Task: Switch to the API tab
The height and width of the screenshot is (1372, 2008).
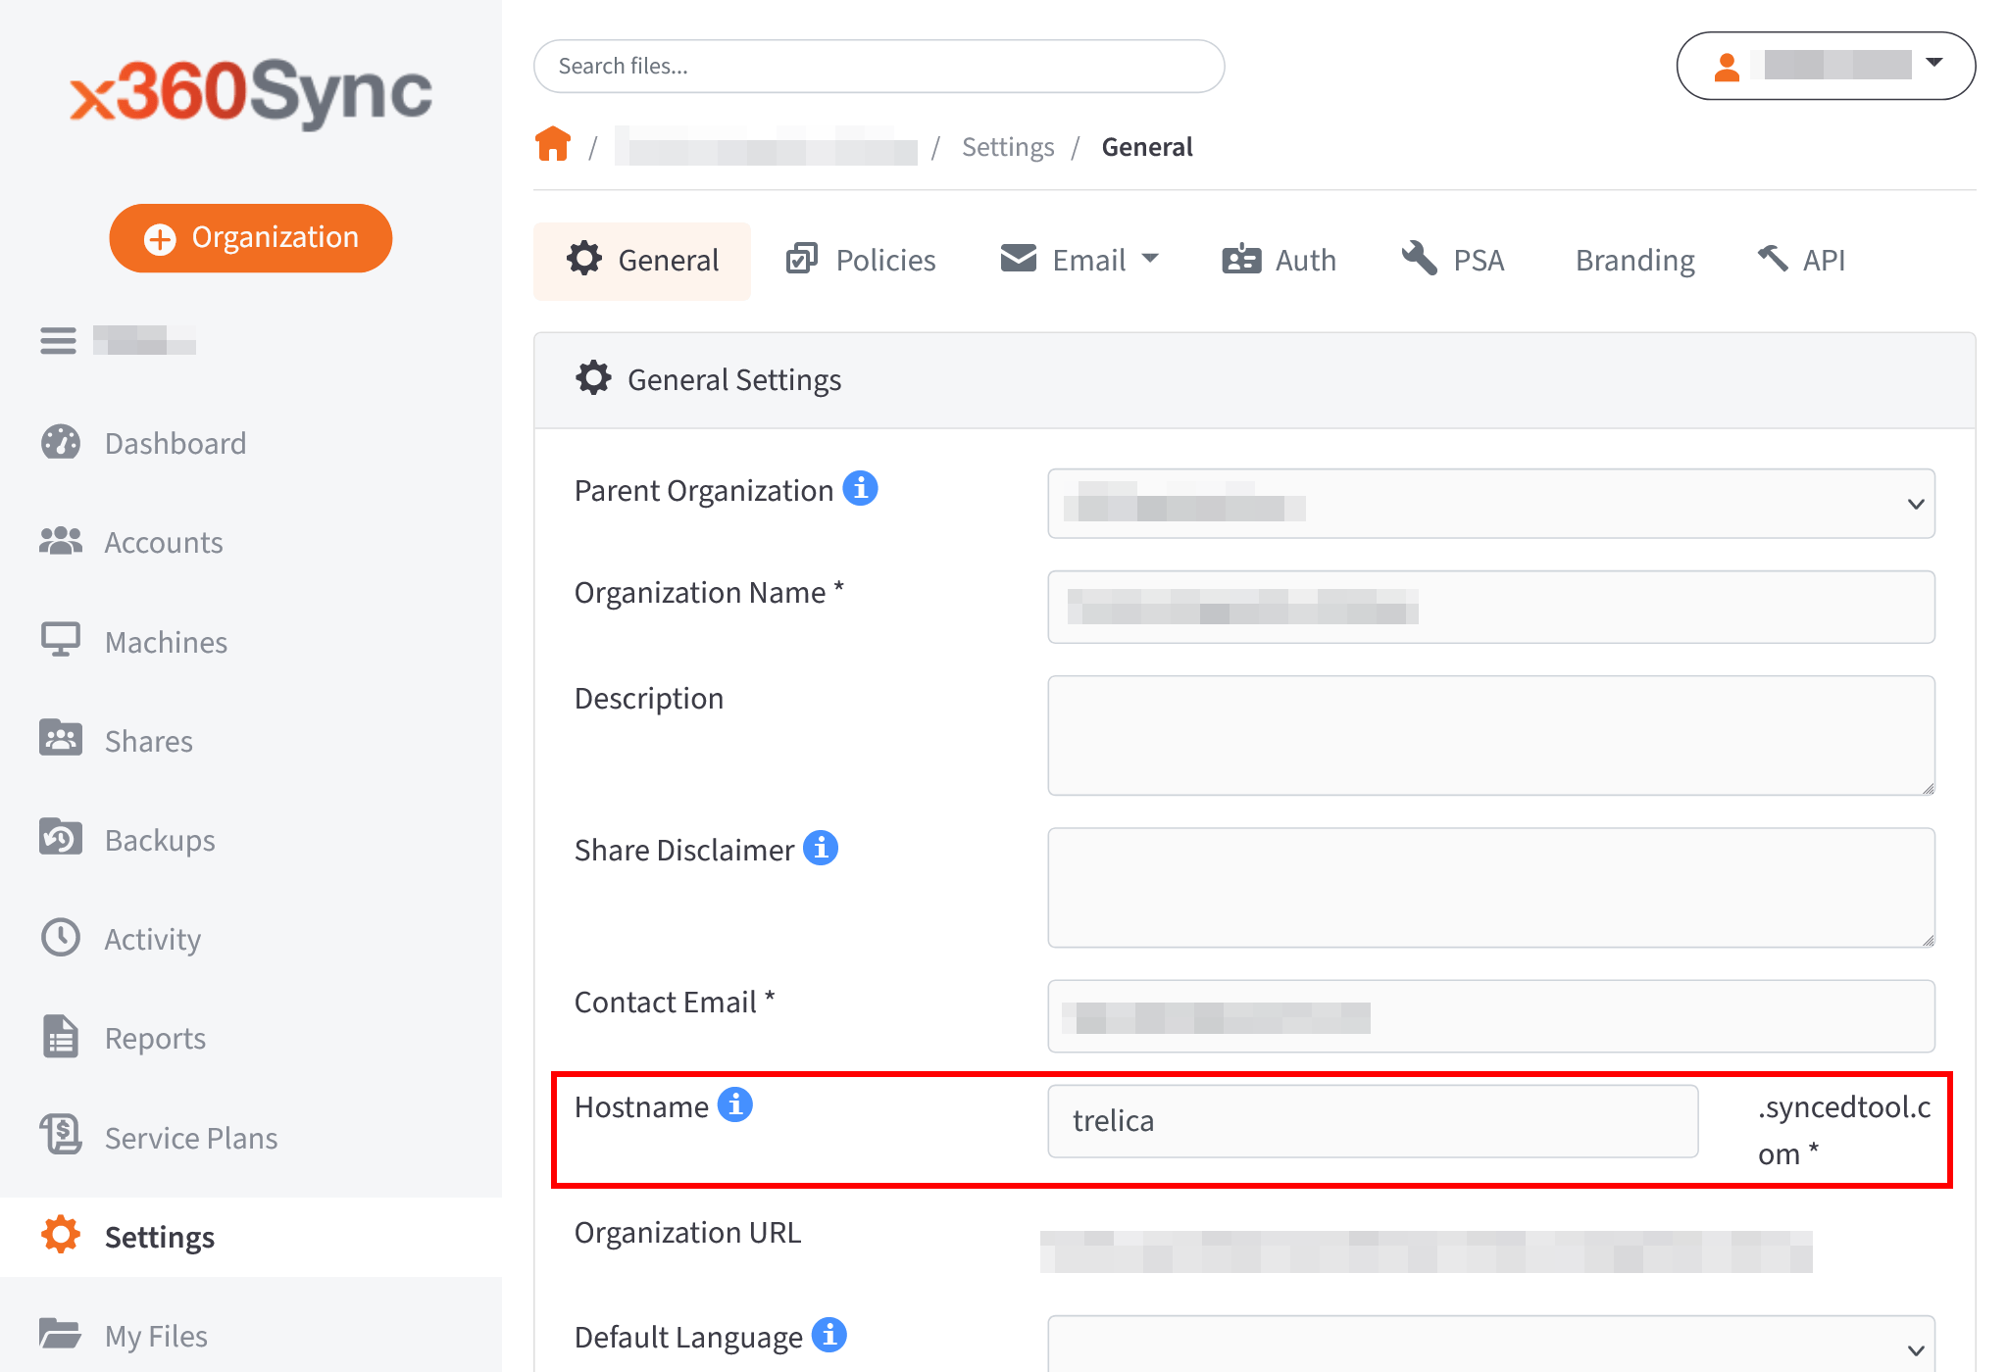Action: click(1801, 261)
